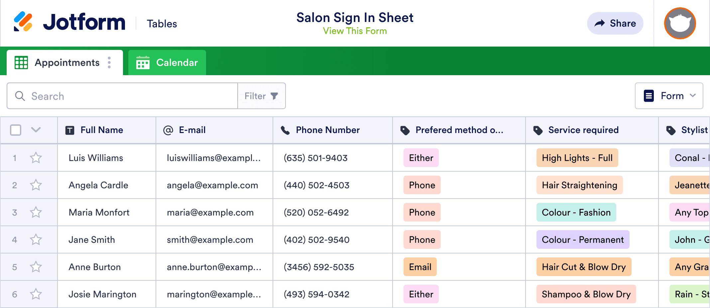The height and width of the screenshot is (308, 710).
Task: Favorite the Josie Marington row with star
Action: point(36,294)
